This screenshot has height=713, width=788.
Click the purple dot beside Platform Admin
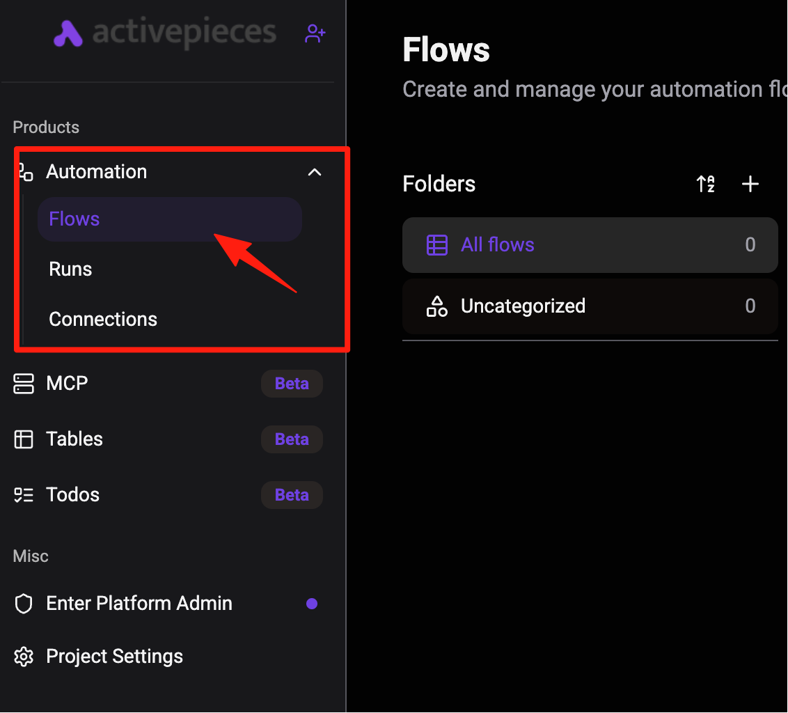coord(312,604)
